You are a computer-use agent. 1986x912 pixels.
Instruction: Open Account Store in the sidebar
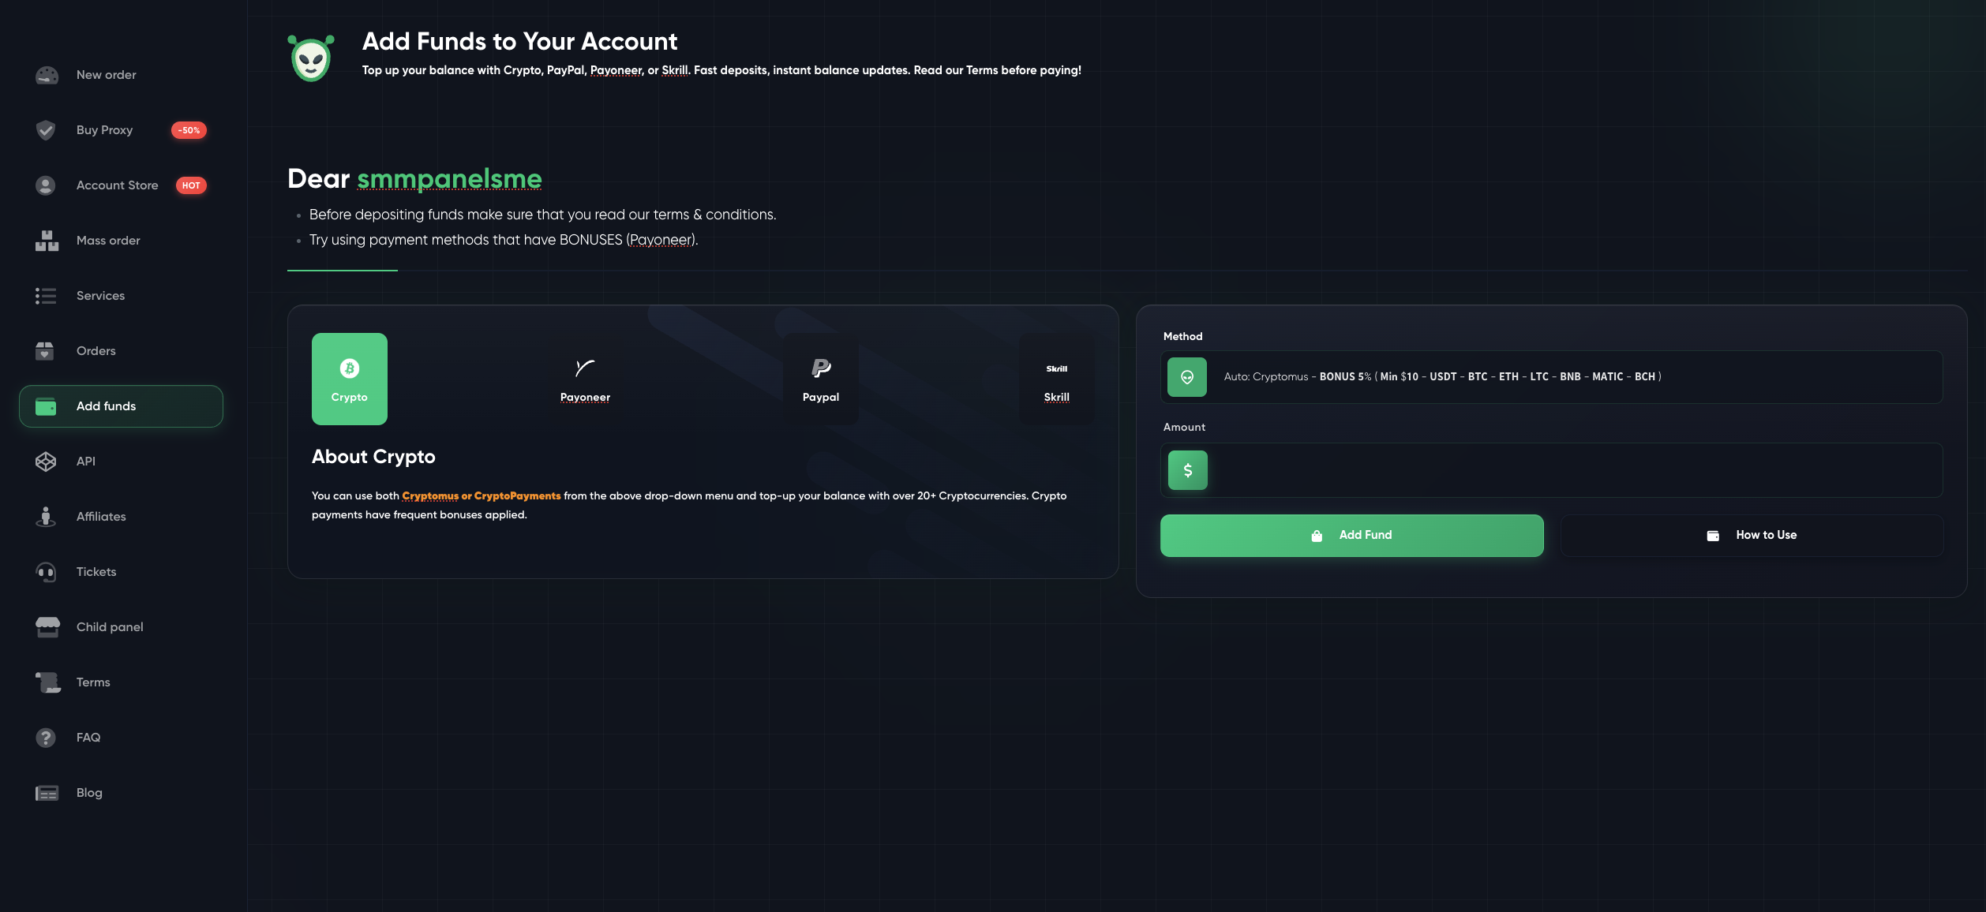point(117,185)
